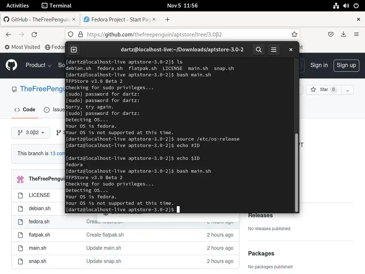Open terminal search
The image size is (365, 274).
(259, 50)
